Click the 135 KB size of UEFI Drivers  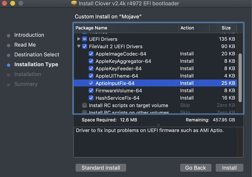(227, 39)
